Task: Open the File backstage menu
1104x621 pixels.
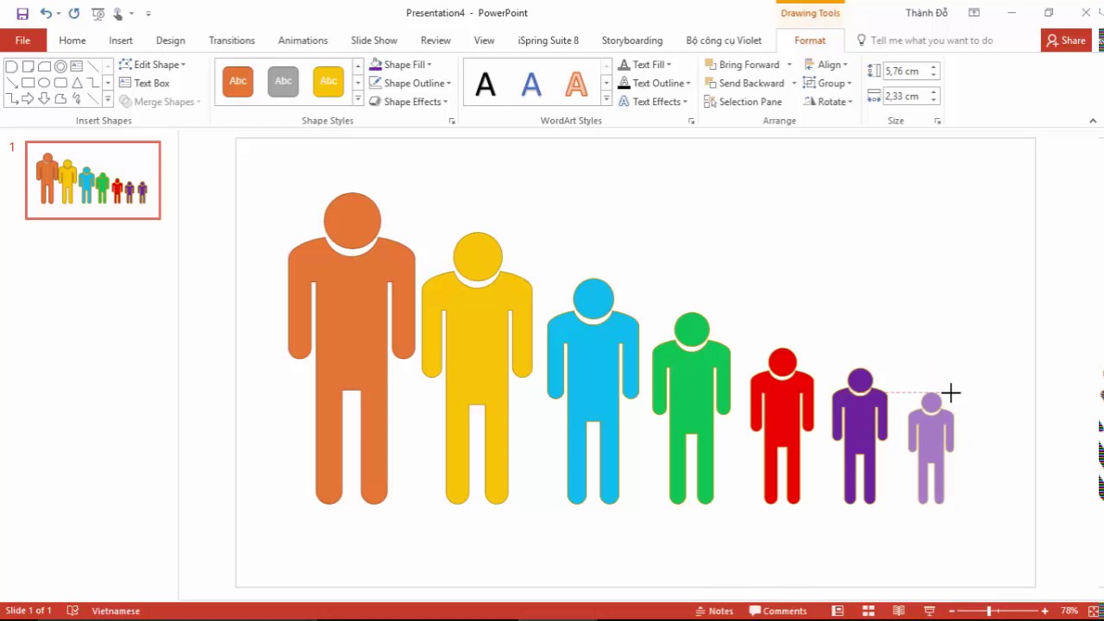Action: pyautogui.click(x=22, y=41)
